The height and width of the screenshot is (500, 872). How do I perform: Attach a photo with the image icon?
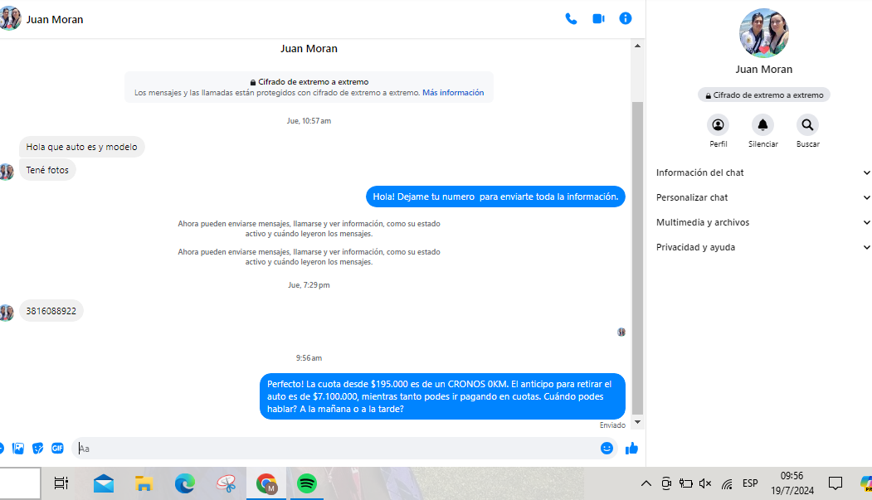18,449
